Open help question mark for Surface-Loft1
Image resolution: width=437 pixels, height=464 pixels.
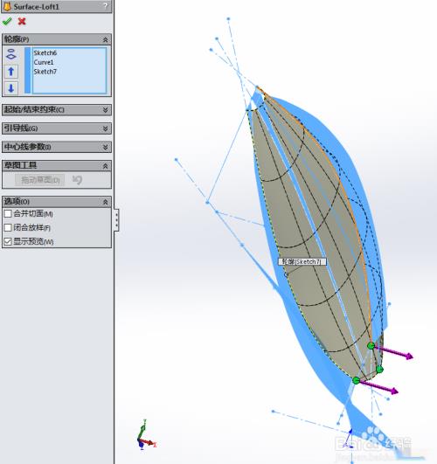tap(106, 6)
